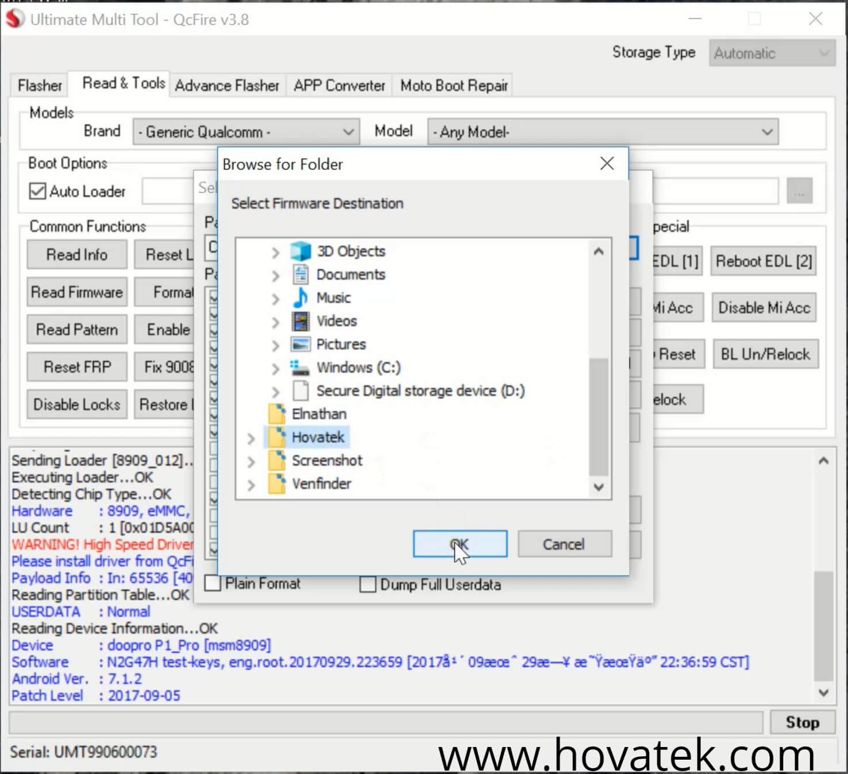Open the Model dropdown
The width and height of the screenshot is (848, 774).
point(603,131)
